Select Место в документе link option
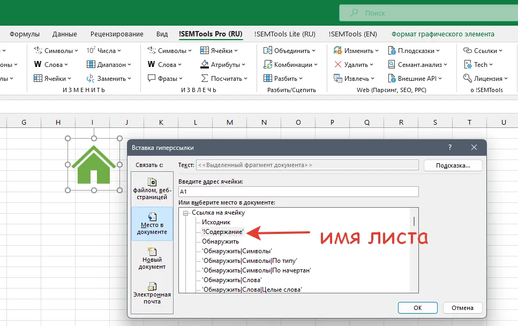518x326 pixels. [152, 224]
